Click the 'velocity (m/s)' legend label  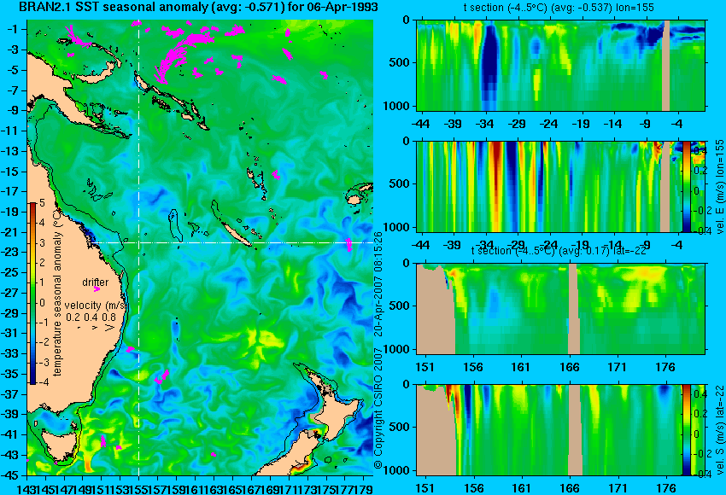96,306
